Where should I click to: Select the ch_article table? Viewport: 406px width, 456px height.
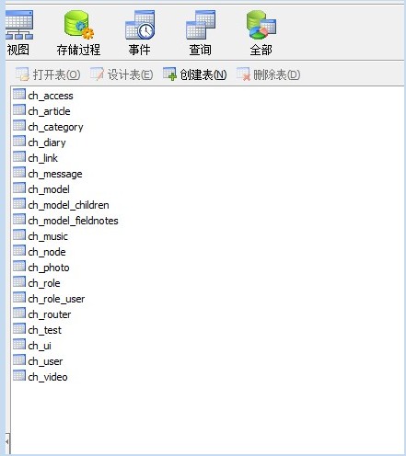click(41, 111)
